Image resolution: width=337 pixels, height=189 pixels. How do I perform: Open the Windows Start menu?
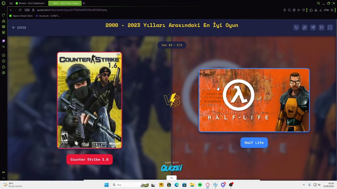[106, 185]
